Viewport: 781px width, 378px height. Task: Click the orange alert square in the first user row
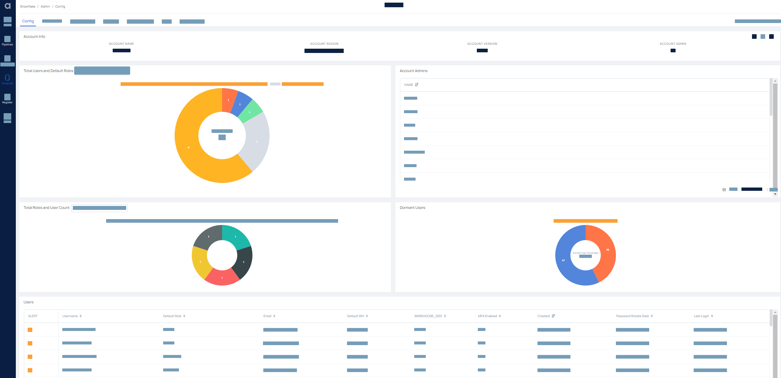coord(30,329)
